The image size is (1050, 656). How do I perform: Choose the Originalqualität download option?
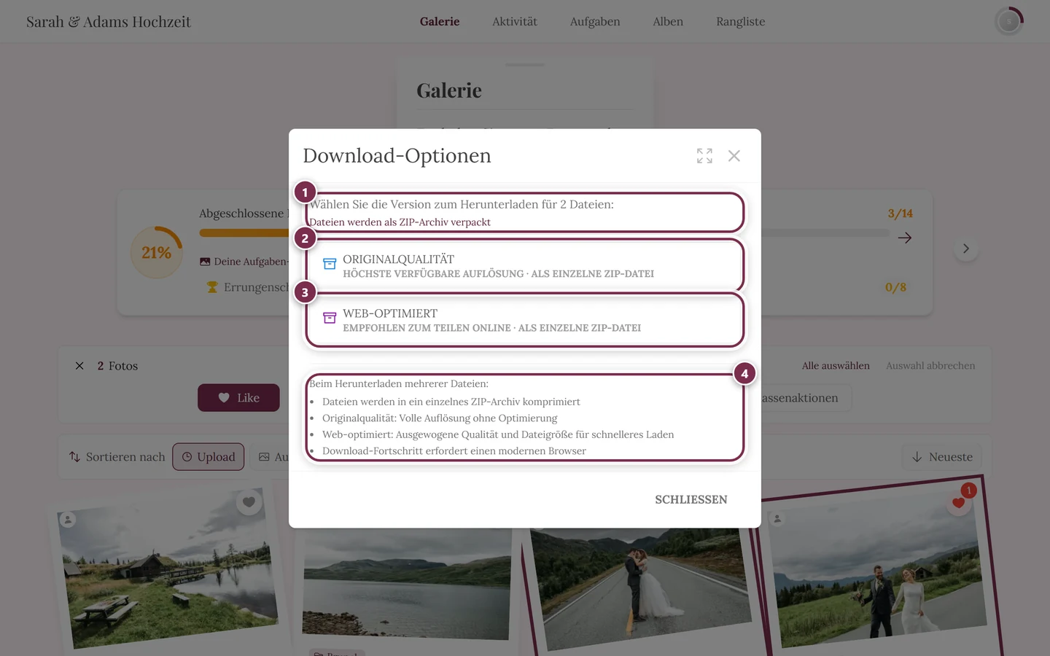(x=525, y=266)
